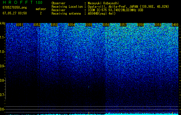This screenshot has width=181, height=115.
Task: Click the date stamp 07.05.27 03:50
Action: [15, 13]
